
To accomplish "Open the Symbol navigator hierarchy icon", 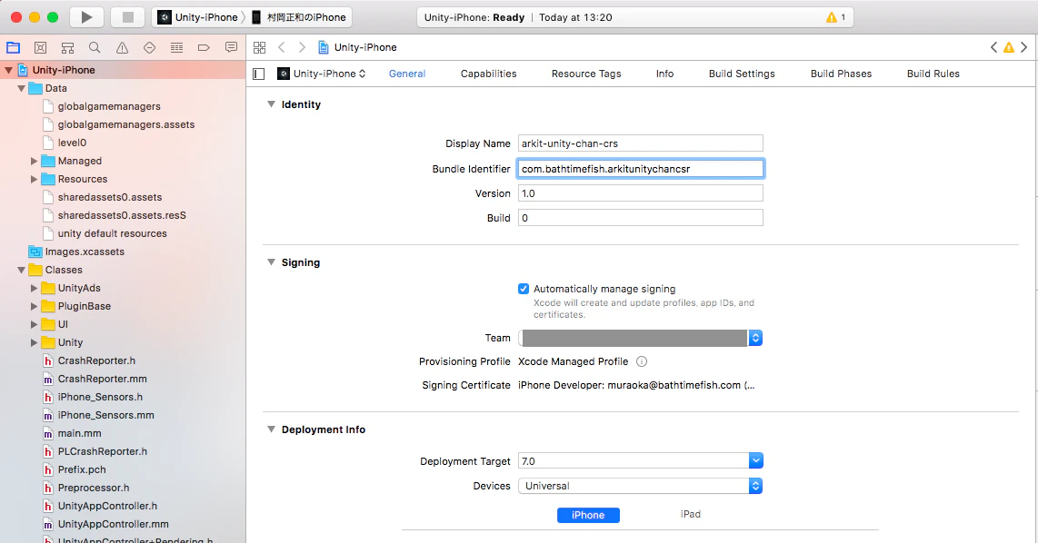I will tap(67, 47).
